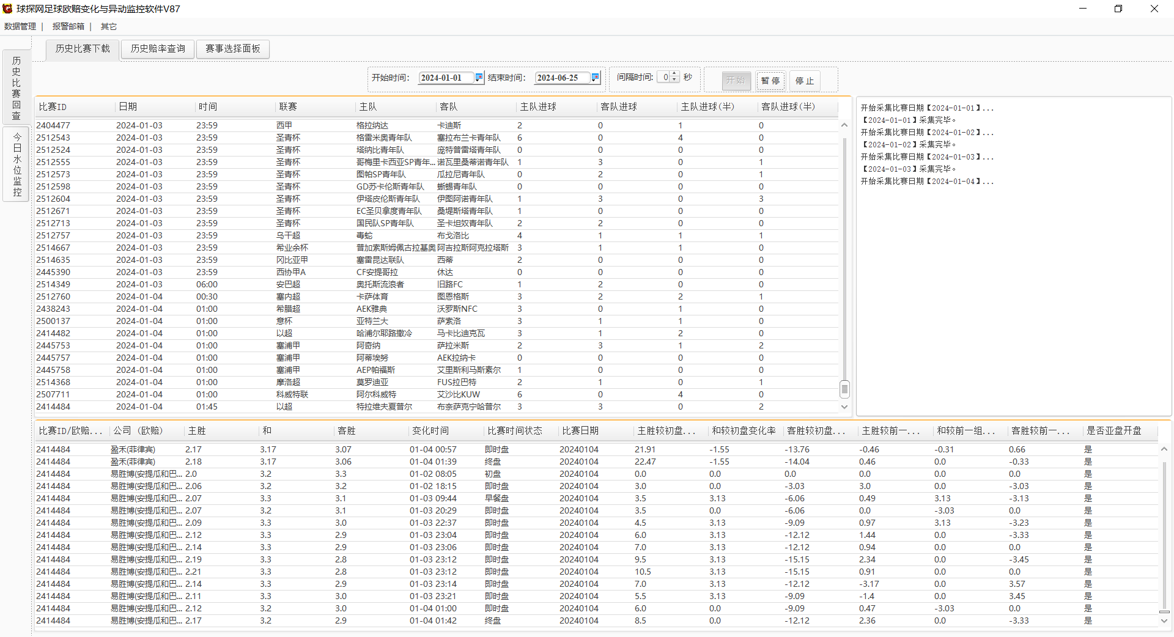Click the app icon in the title bar

point(7,9)
